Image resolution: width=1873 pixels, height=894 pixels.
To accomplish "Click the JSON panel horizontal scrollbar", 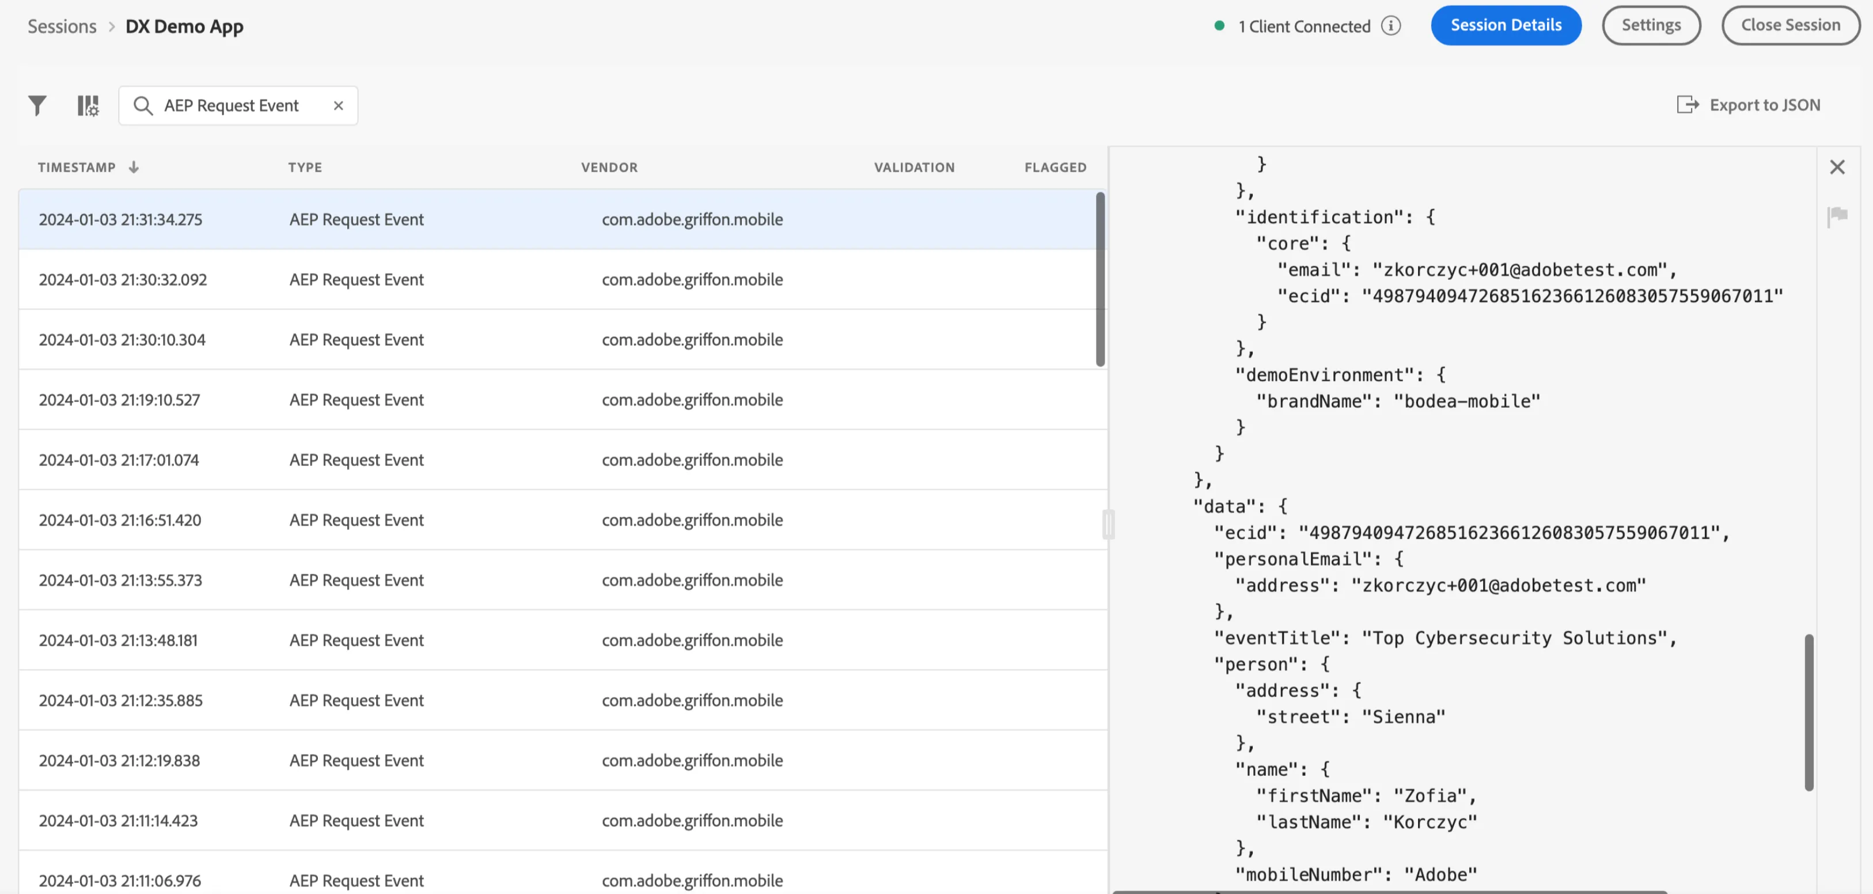I will coord(1390,891).
